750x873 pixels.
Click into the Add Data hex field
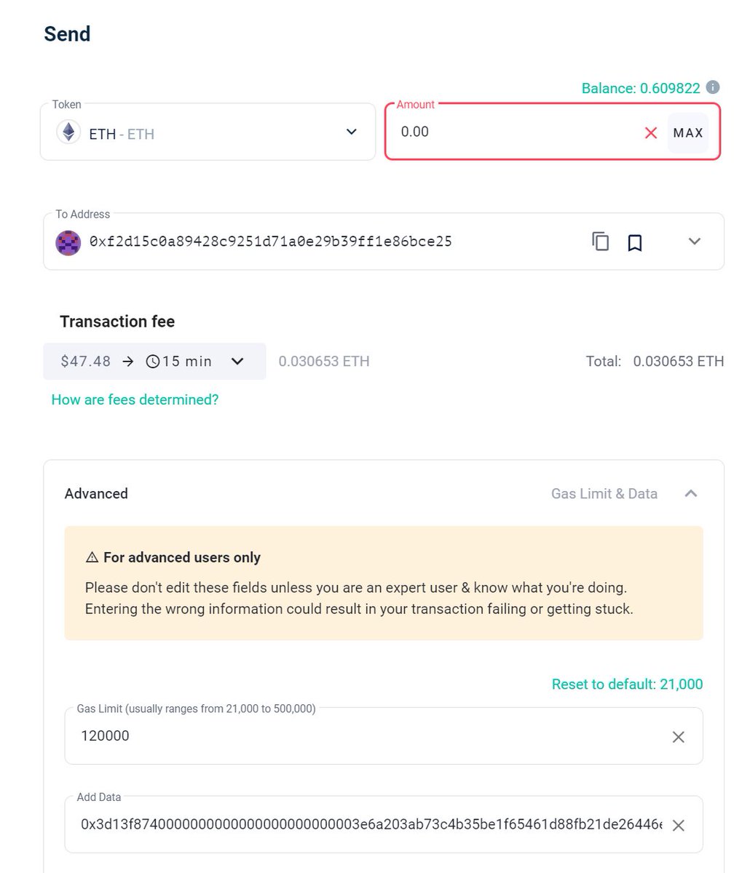pyautogui.click(x=371, y=825)
